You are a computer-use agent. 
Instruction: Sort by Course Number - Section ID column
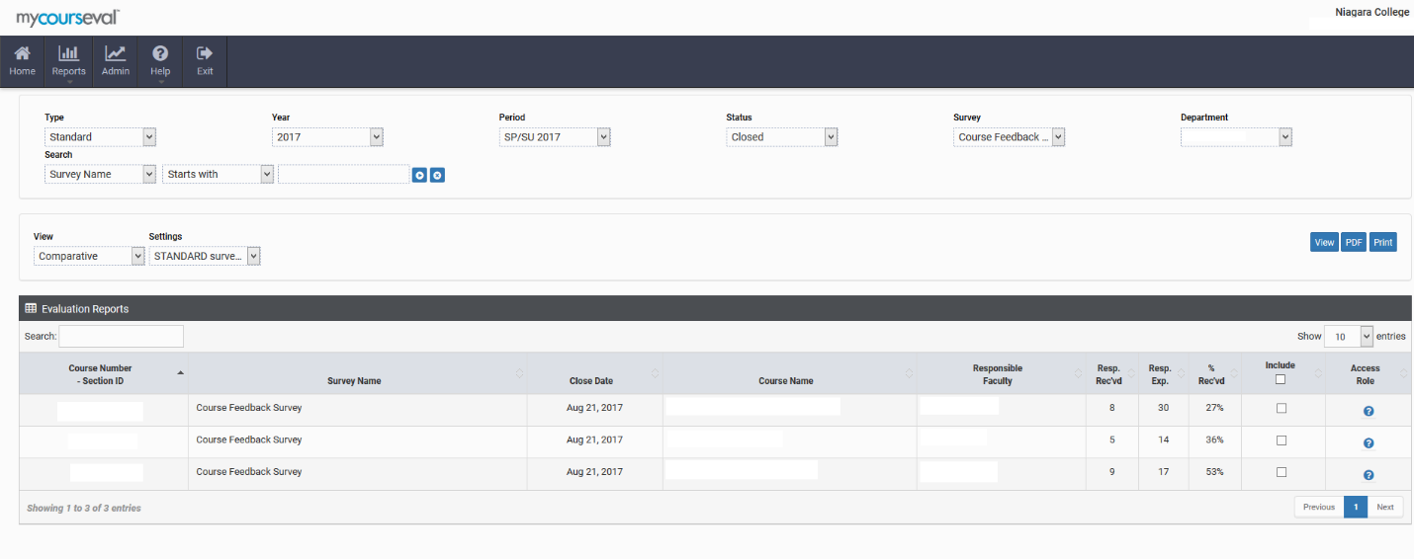(x=104, y=374)
